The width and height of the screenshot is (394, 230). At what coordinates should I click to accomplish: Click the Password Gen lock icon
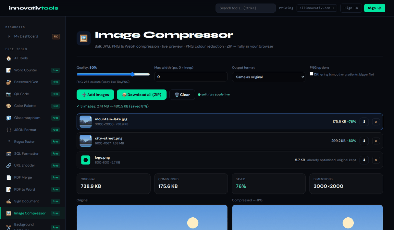click(x=9, y=82)
